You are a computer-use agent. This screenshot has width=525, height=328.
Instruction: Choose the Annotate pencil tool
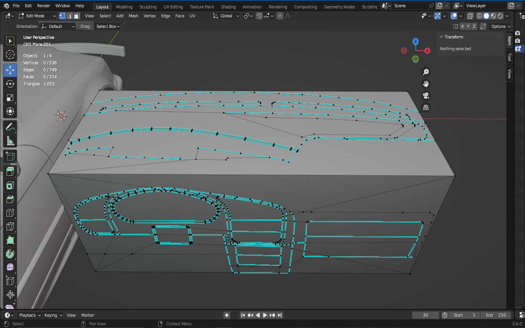click(10, 127)
